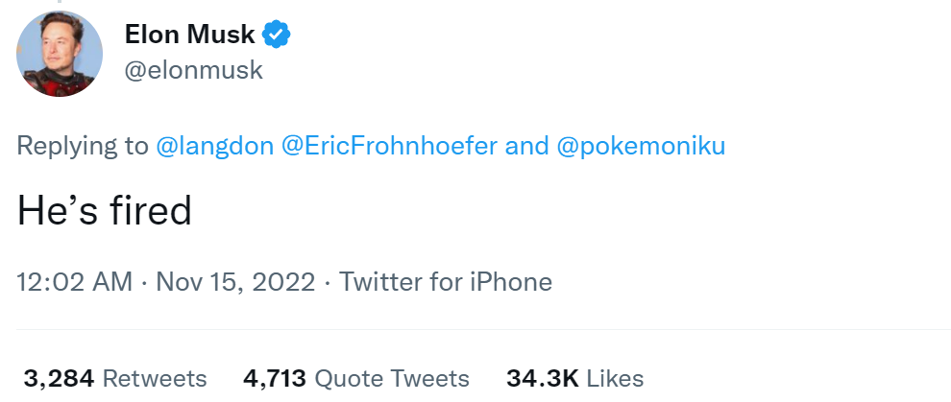The height and width of the screenshot is (402, 951).
Task: Open the profile avatar photo
Action: click(x=60, y=54)
